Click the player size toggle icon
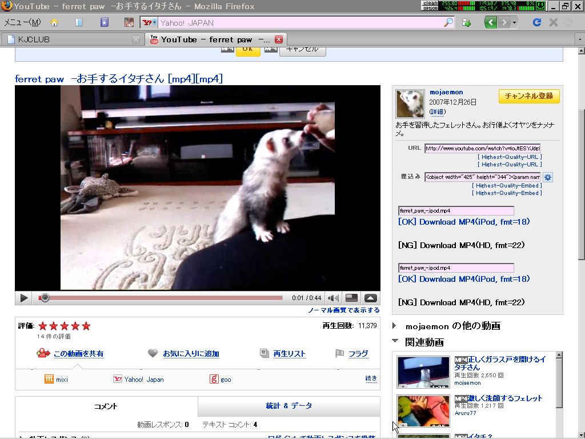 [352, 298]
